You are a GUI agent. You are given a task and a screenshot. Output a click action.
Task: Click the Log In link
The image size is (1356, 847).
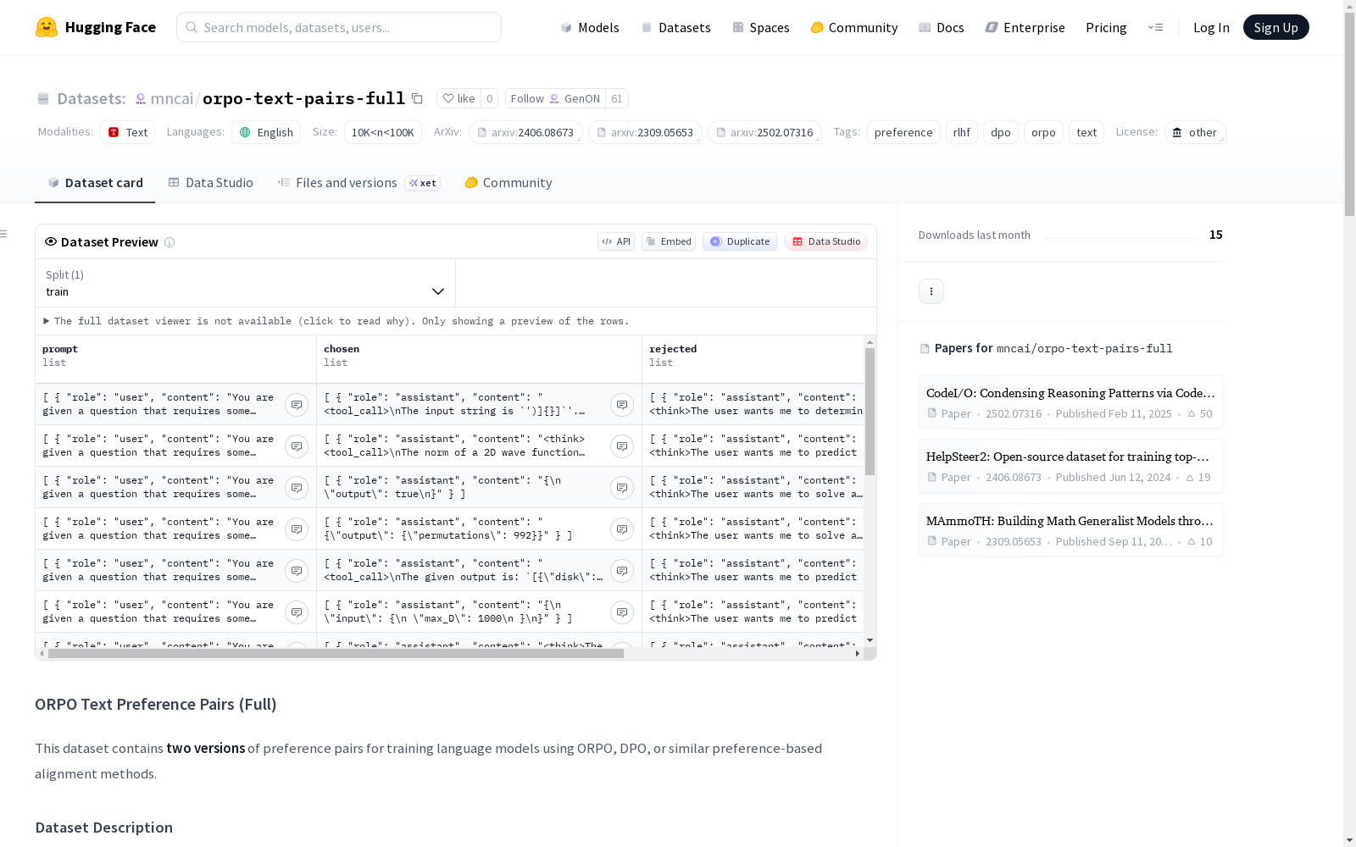point(1211,27)
